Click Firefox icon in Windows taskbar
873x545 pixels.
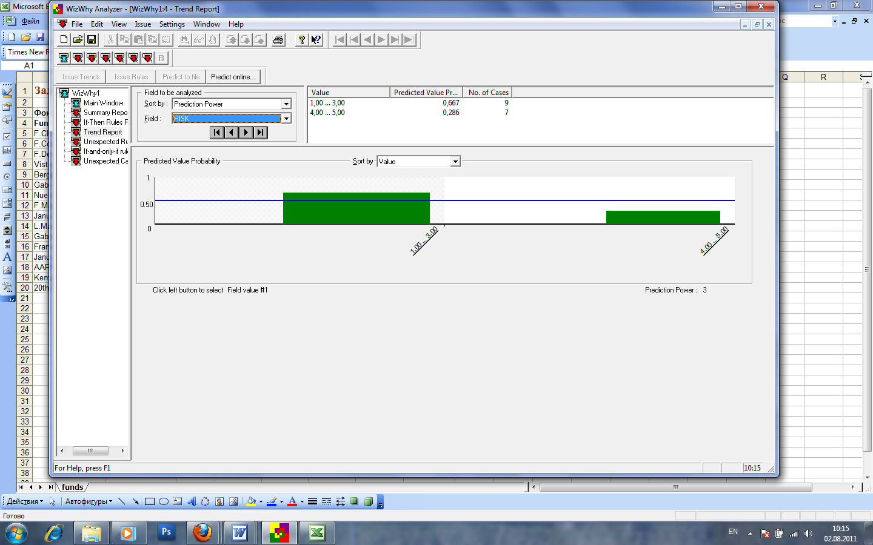coord(202,533)
